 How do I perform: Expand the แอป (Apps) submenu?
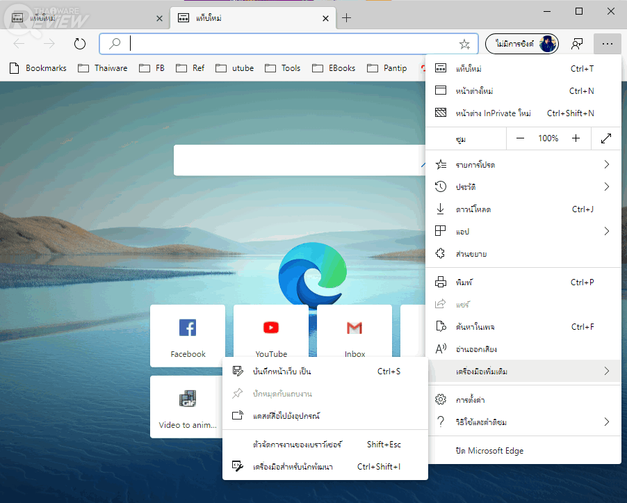point(523,232)
